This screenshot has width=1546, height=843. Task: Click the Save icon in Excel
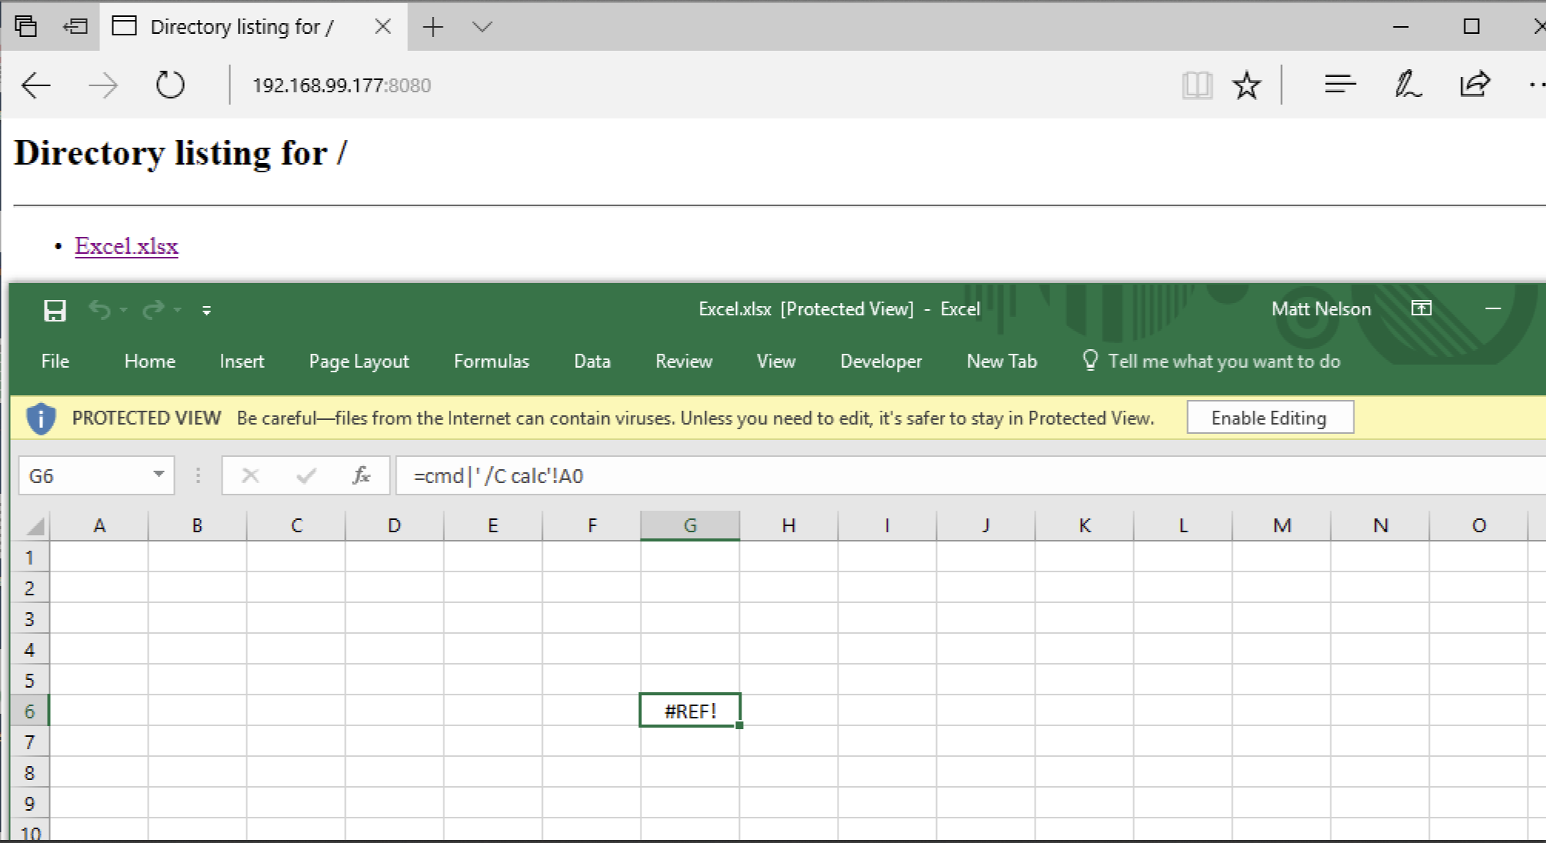55,310
